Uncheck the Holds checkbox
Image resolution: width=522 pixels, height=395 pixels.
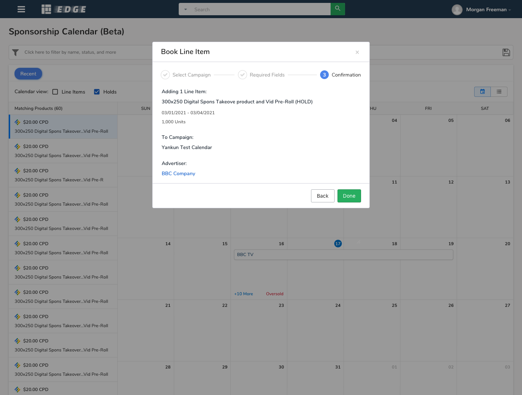[97, 92]
